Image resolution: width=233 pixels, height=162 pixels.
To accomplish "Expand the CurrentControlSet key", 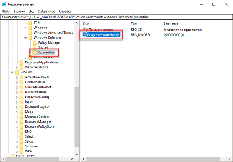I will pyautogui.click(x=17, y=87).
